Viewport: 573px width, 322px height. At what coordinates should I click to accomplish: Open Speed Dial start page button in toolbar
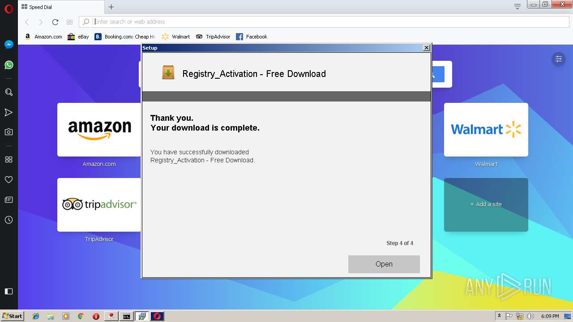click(69, 22)
